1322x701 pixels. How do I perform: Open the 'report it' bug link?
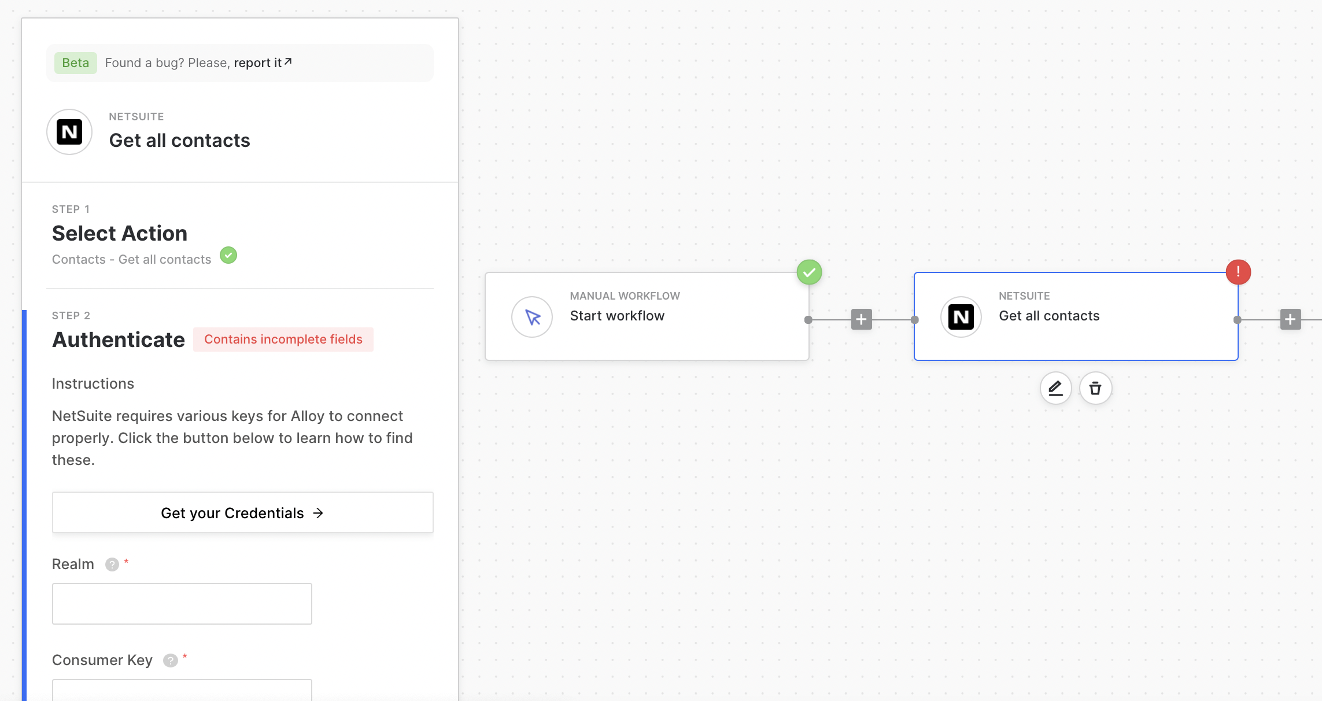pos(263,62)
